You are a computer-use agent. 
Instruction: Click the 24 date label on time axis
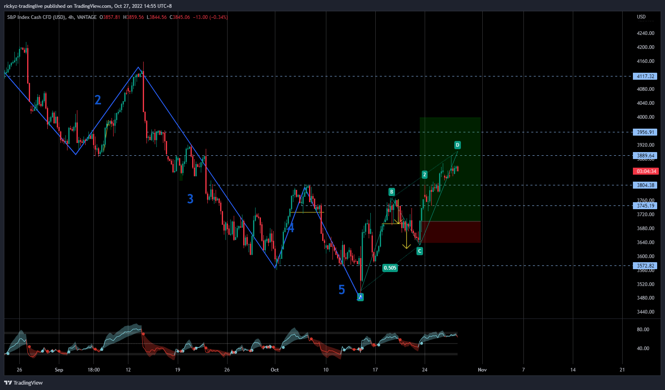pyautogui.click(x=425, y=370)
